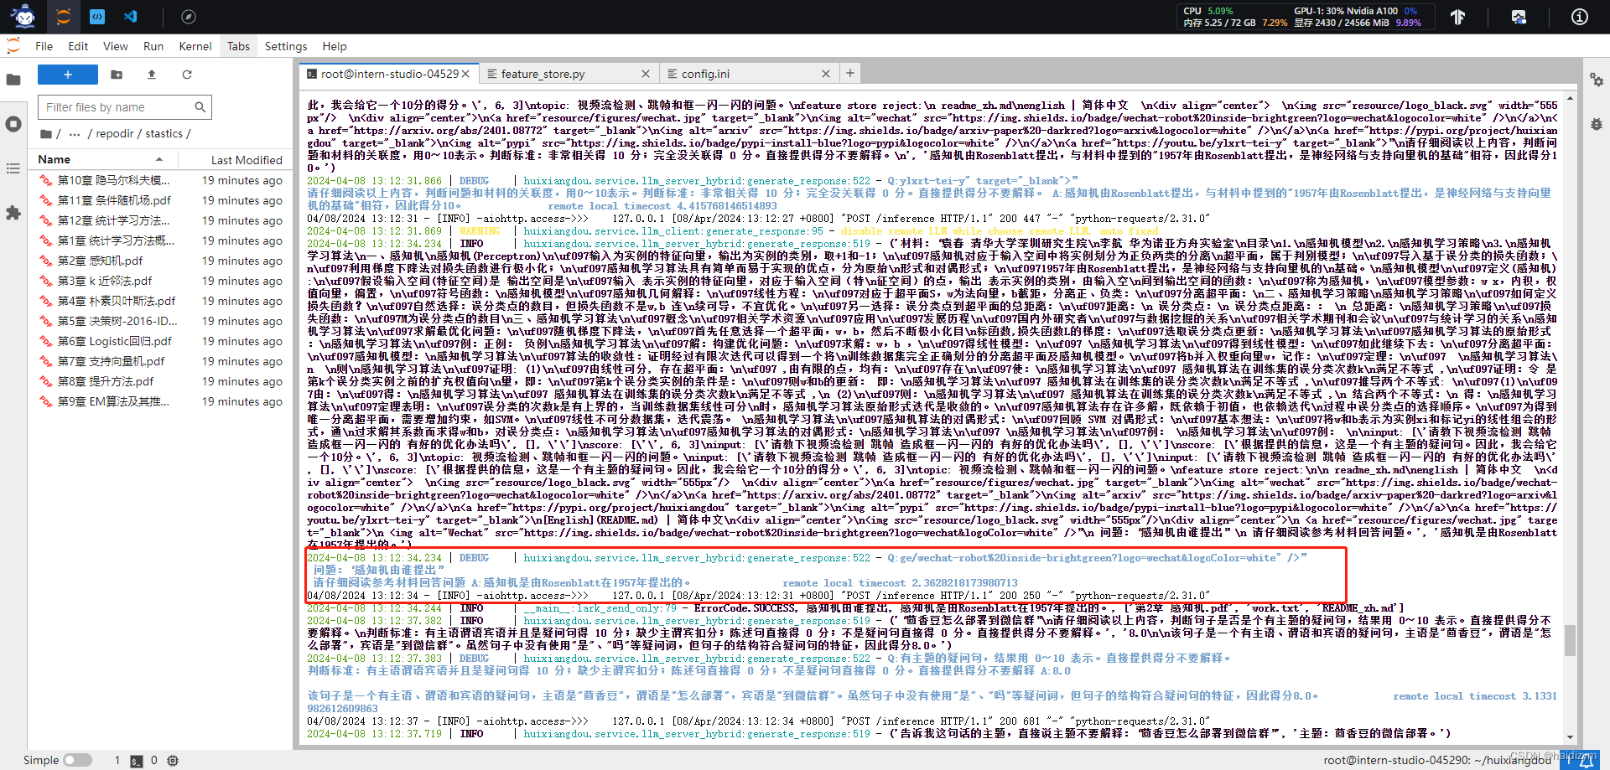Select file 第2章 感知机.pdf
This screenshot has height=770, width=1610.
pyautogui.click(x=161, y=261)
